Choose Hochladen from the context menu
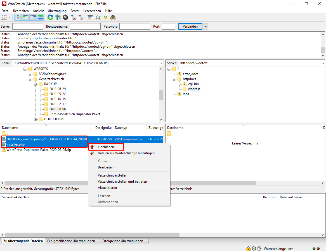Screen dimensions: 326x251 [129, 147]
